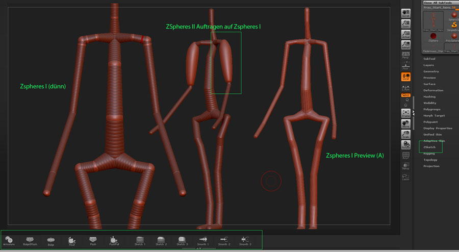Click the Frame view icon
The height and width of the screenshot is (252, 459).
406,113
